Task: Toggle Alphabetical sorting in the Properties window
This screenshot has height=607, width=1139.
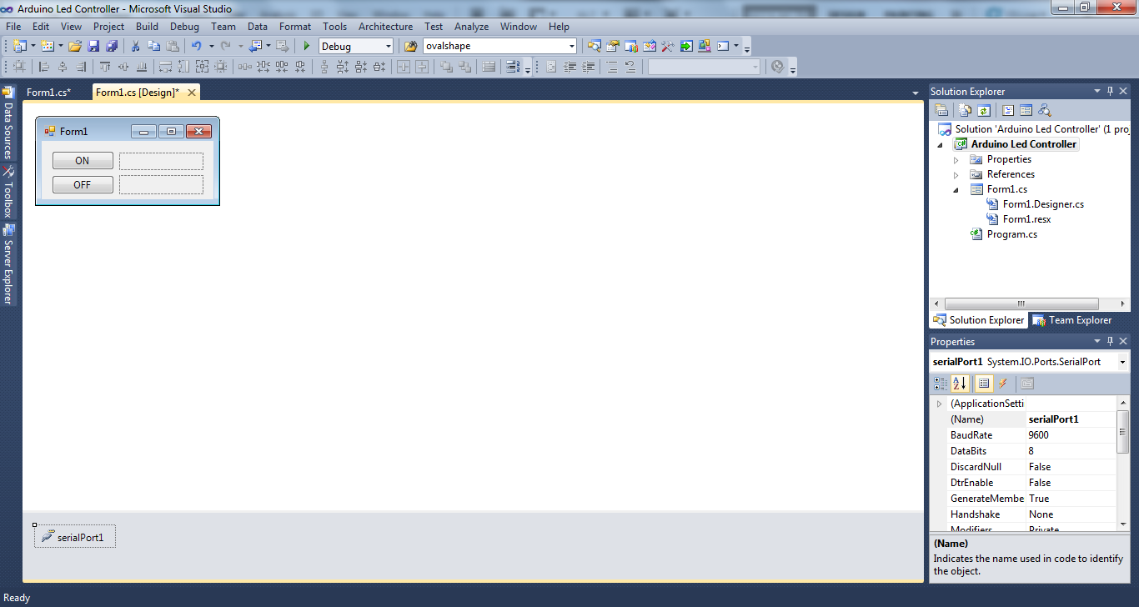Action: pyautogui.click(x=960, y=384)
